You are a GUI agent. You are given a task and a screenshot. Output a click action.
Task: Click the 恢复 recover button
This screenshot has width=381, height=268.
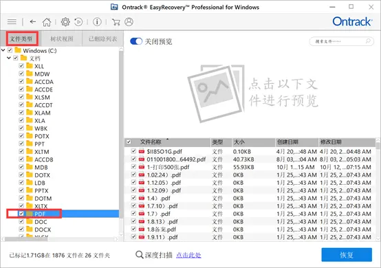point(347,255)
